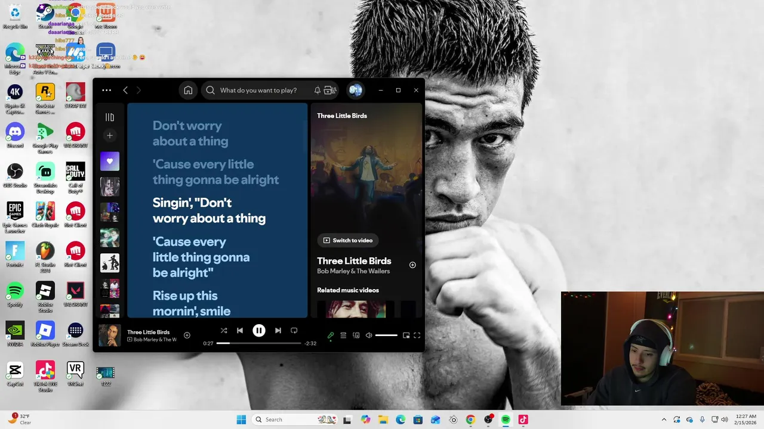Go back in Spotify navigation
Screen dimensions: 764x429
[x=125, y=91]
